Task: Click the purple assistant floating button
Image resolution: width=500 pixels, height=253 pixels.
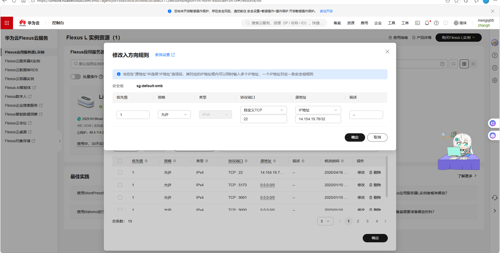Action: point(493,123)
